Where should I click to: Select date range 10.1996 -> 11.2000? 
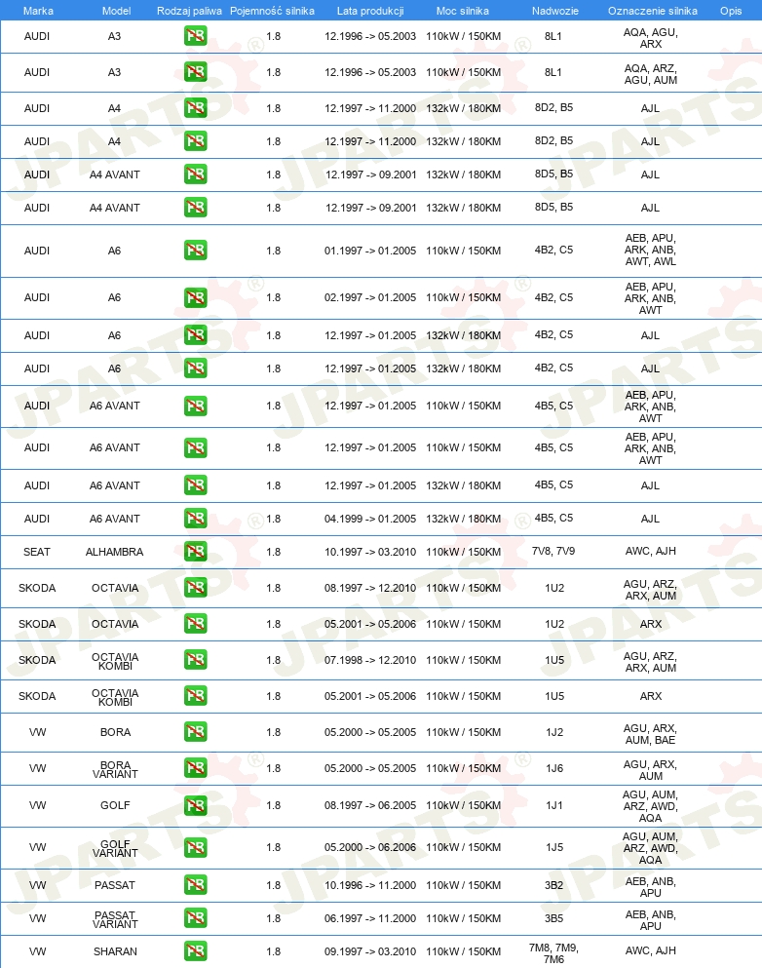pos(370,885)
